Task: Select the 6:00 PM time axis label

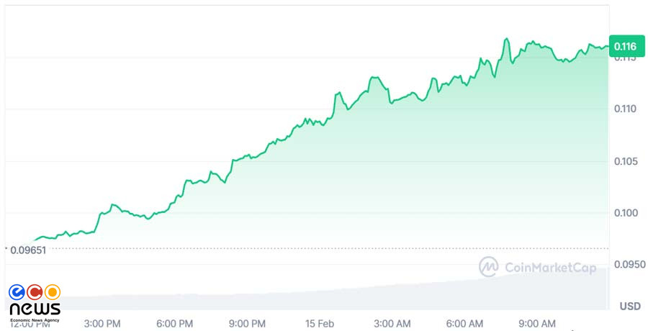Action: [175, 322]
